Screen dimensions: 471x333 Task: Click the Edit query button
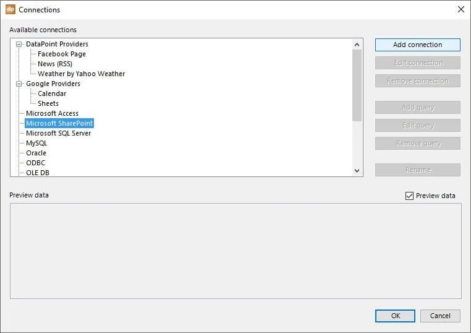point(417,126)
